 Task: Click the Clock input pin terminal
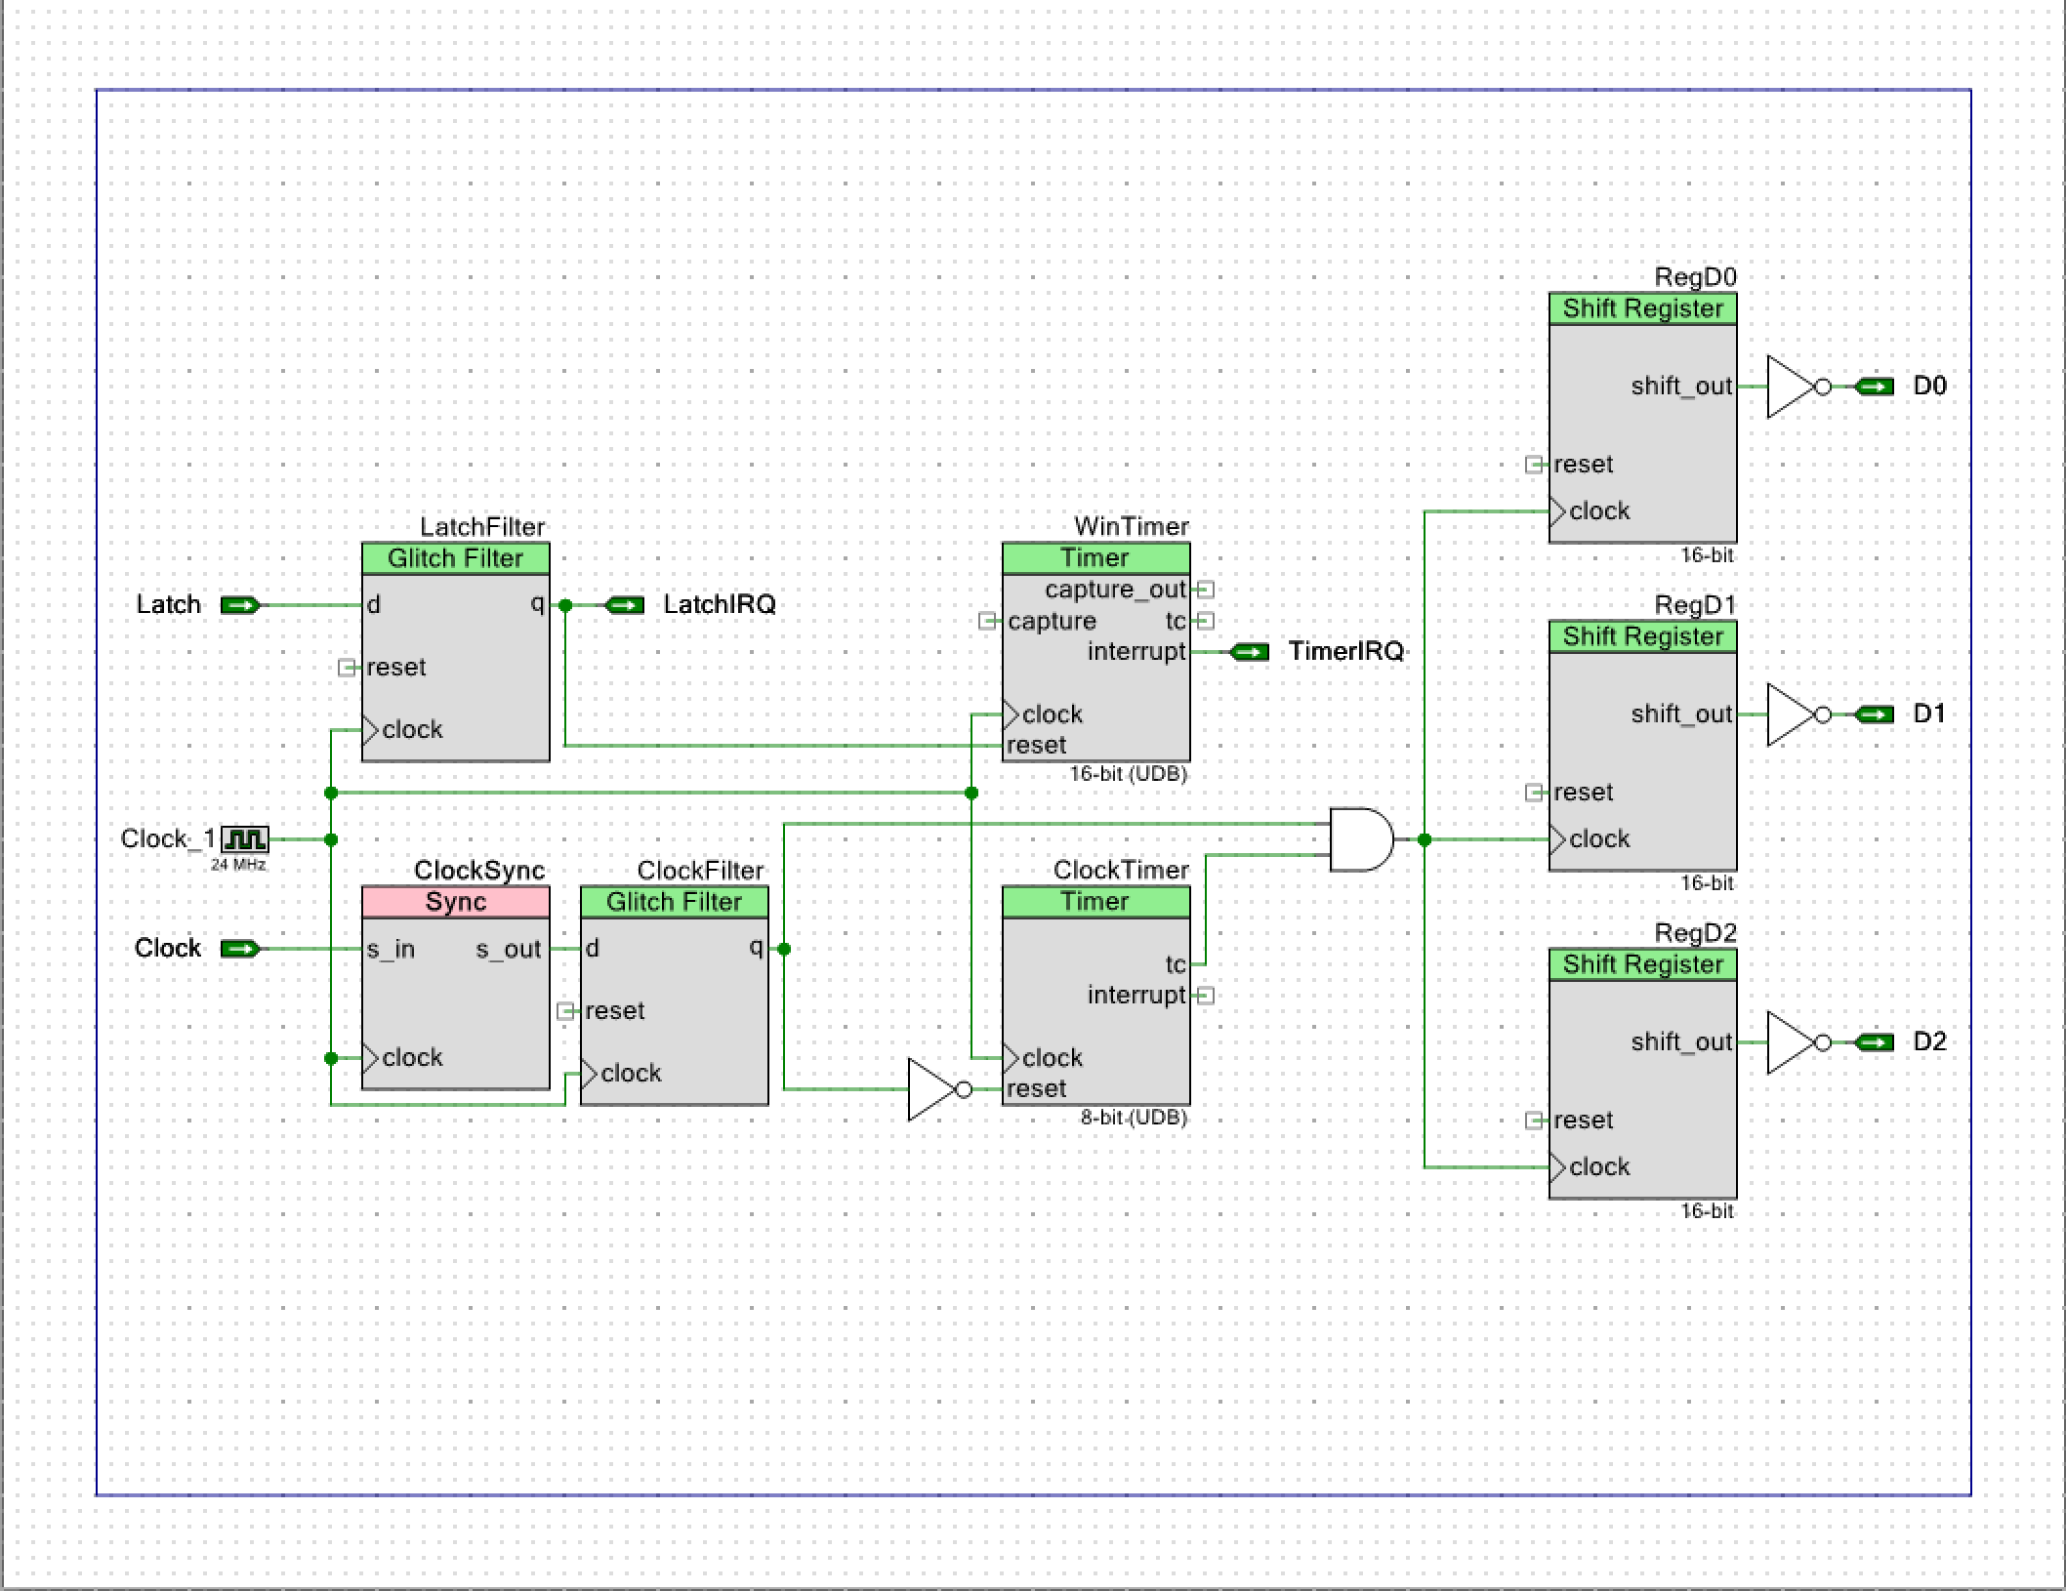[x=240, y=949]
